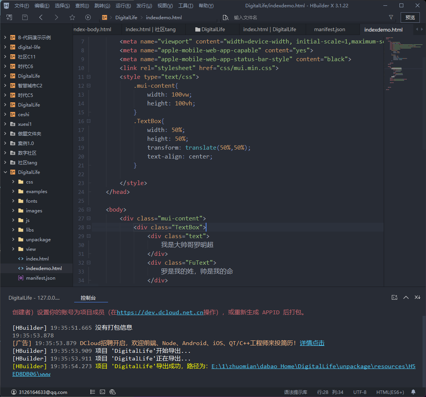Click the 预览 preview button

pos(410,17)
